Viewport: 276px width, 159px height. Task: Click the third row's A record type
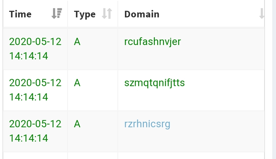point(77,124)
